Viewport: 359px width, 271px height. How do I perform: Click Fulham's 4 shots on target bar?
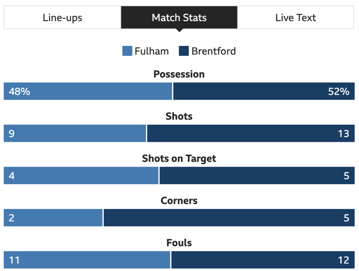pos(81,176)
